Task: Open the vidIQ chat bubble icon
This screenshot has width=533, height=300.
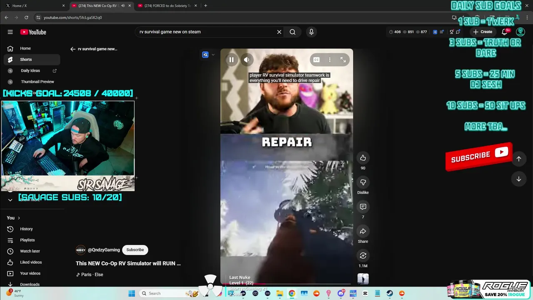Action: click(458, 32)
